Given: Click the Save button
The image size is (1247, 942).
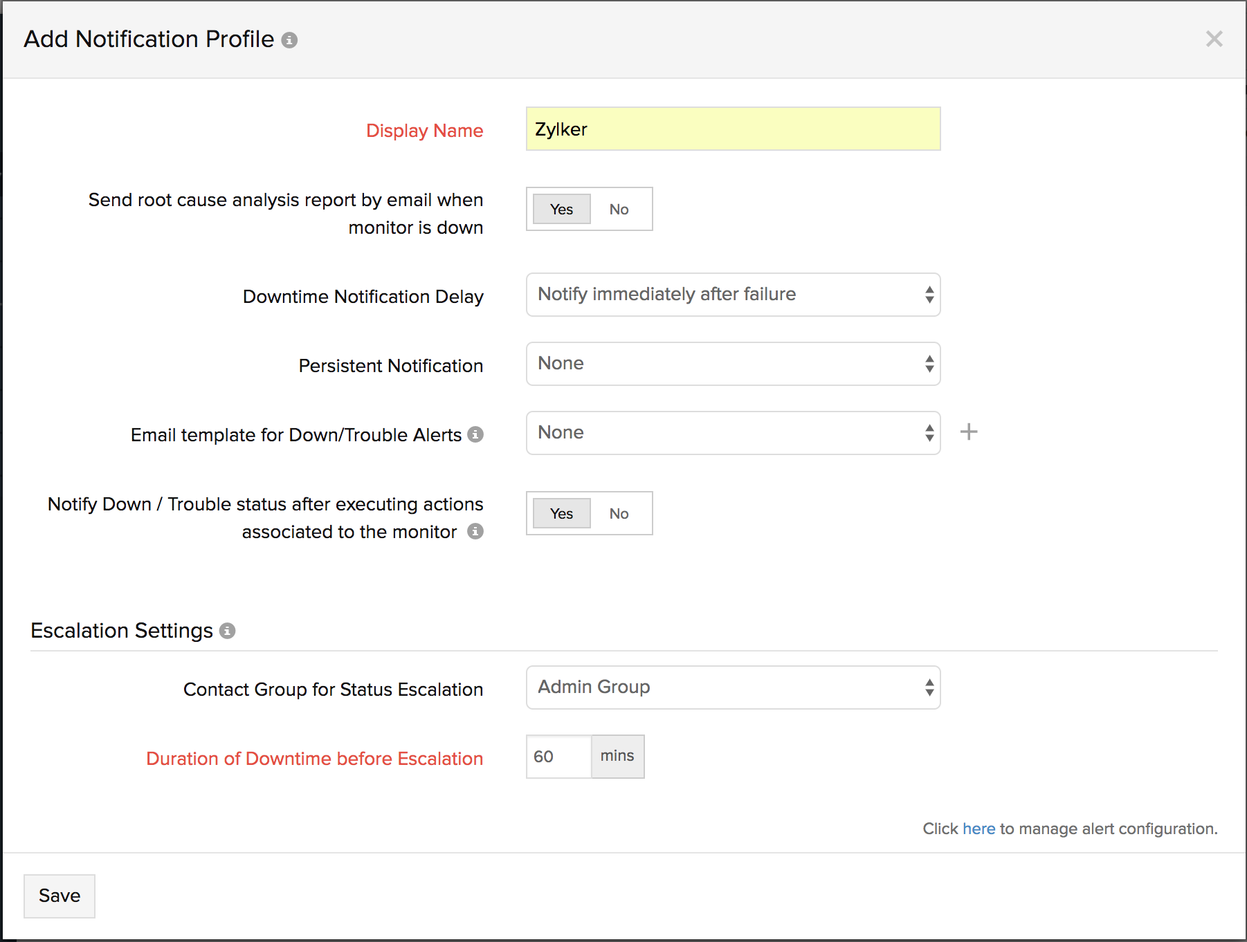Looking at the screenshot, I should (59, 896).
